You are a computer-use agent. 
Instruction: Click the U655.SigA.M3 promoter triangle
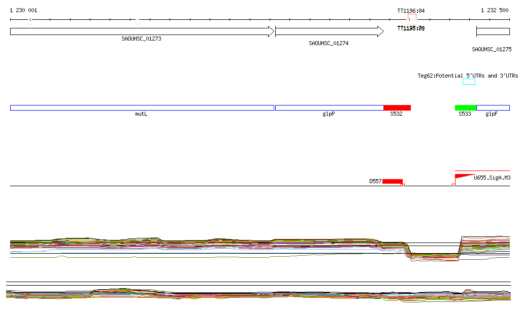tap(463, 177)
